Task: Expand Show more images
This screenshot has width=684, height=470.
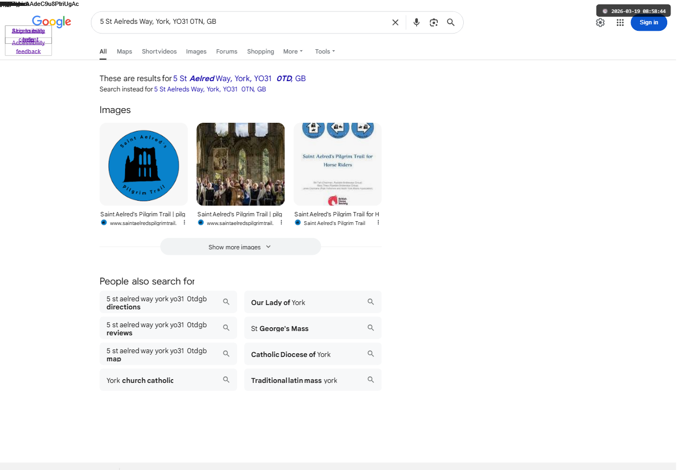Action: point(240,247)
